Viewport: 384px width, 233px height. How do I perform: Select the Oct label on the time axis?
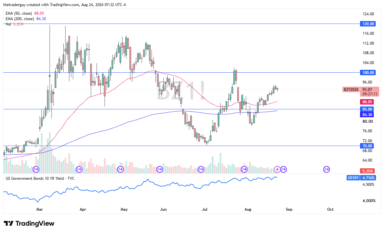(x=330, y=209)
